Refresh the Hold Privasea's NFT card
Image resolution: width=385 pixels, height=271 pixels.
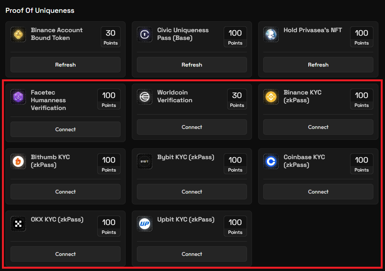coord(318,65)
